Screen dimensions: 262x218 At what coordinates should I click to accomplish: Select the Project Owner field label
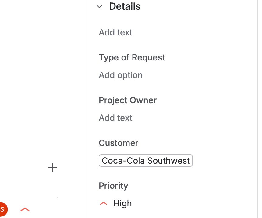pos(127,100)
